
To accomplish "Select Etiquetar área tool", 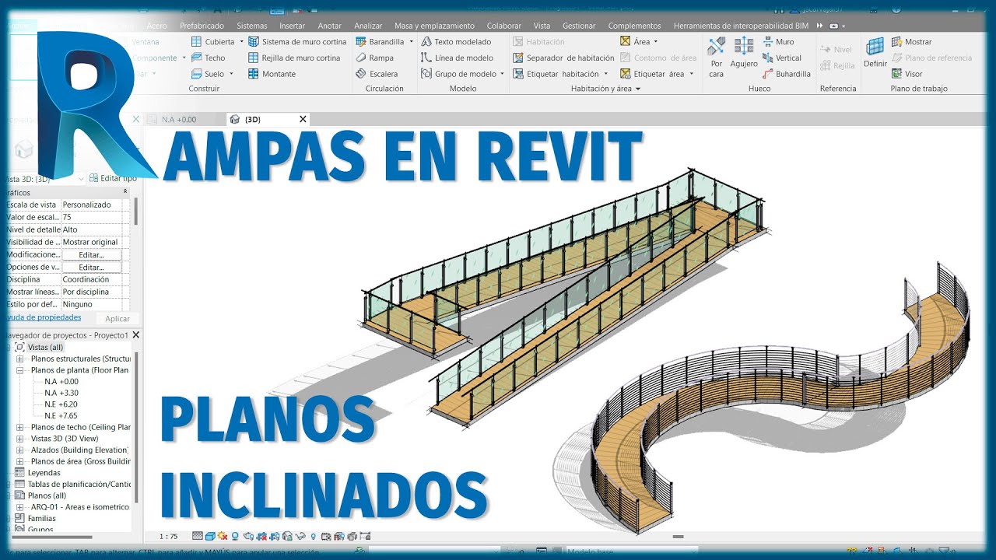I will [x=652, y=74].
